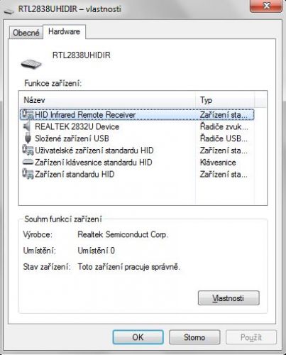The height and width of the screenshot is (355, 286).
Task: Cancel the dialog using Storno
Action: (x=194, y=337)
